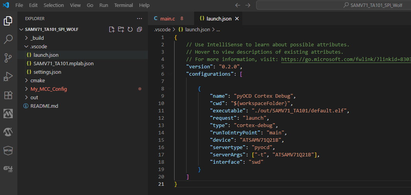The image size is (411, 195).
Task: Click the New Folder icon in Explorer
Action: (121, 29)
